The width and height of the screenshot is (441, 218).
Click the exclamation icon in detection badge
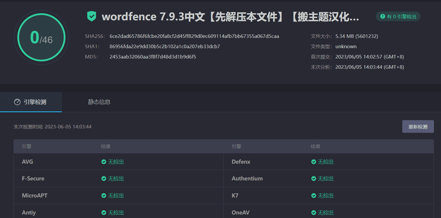tap(383, 16)
